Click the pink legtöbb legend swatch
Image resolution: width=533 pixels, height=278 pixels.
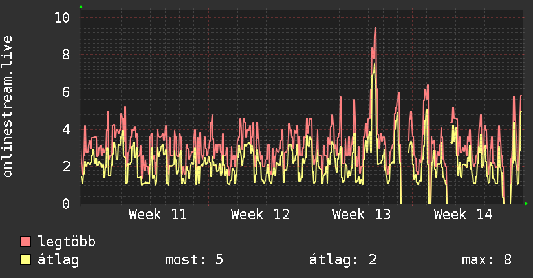25,241
